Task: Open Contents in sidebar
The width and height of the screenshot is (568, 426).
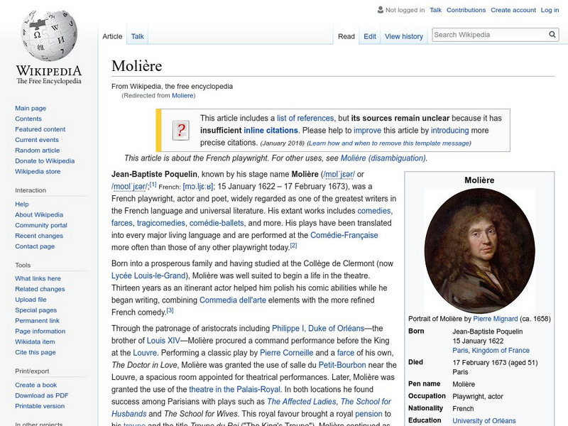Action: point(28,119)
